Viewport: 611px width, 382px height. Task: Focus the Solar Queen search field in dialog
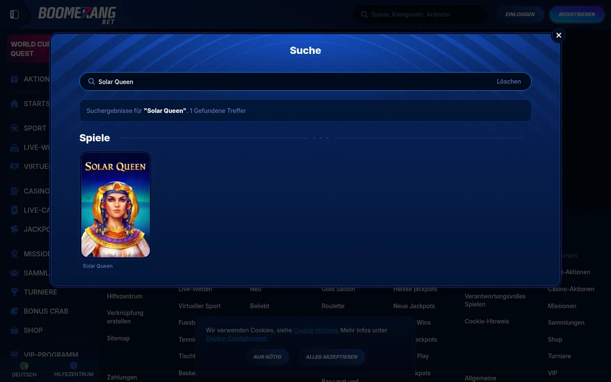(x=305, y=82)
